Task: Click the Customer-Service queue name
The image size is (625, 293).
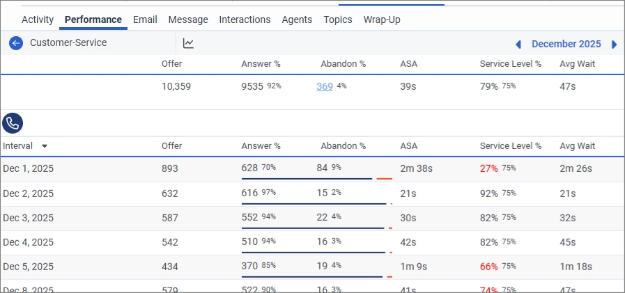Action: (x=68, y=43)
